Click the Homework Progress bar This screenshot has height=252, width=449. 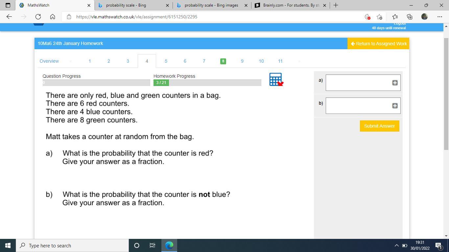[x=207, y=83]
